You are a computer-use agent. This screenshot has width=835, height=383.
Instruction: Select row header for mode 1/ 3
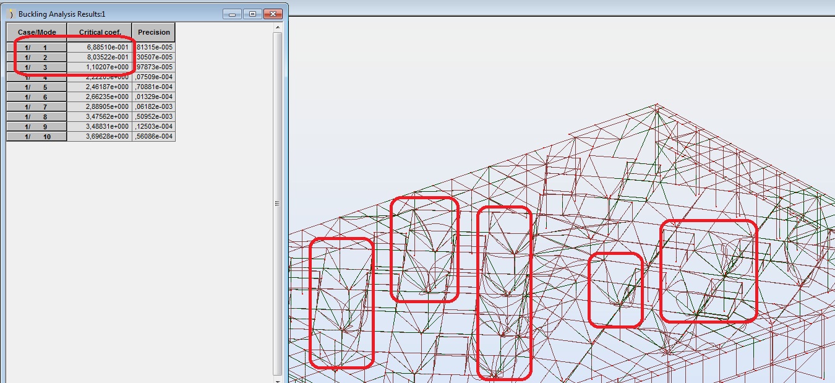click(36, 67)
